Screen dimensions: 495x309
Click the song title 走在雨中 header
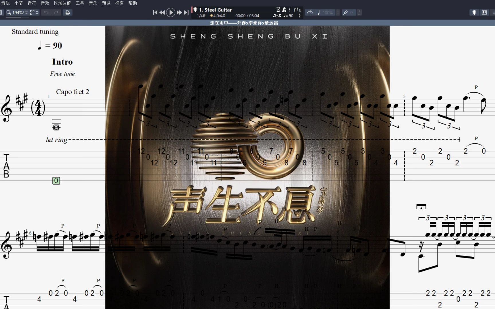point(244,23)
